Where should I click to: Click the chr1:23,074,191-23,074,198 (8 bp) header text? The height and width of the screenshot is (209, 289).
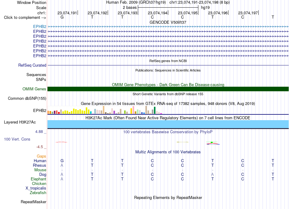[200, 2]
